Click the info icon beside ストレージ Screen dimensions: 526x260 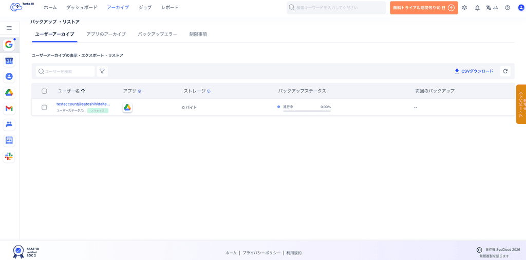[x=209, y=91]
